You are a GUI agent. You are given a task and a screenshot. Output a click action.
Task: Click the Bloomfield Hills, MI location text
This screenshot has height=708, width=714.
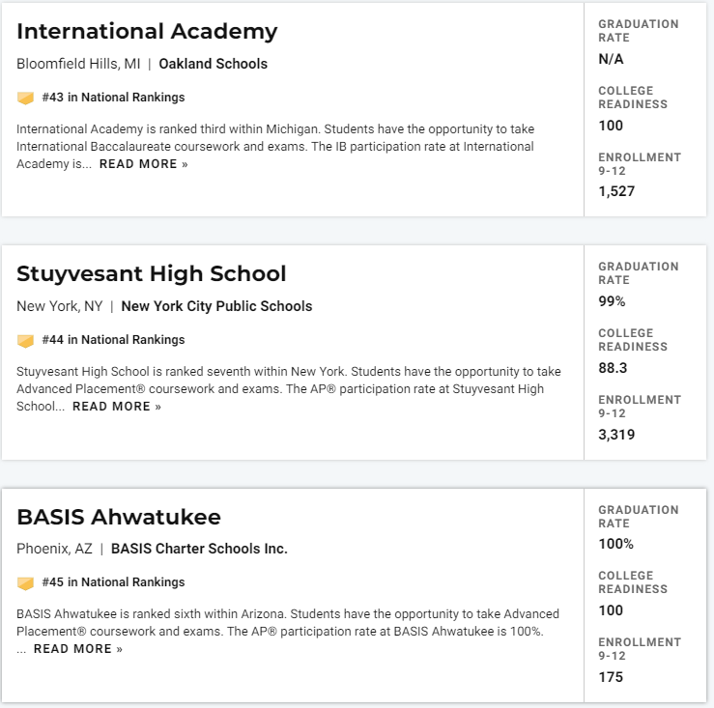click(78, 64)
